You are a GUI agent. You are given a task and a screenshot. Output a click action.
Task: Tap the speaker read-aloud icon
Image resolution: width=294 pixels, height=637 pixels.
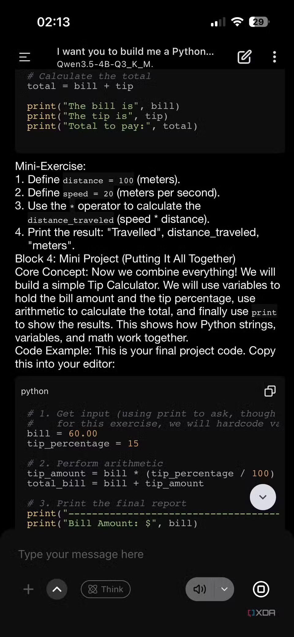pos(200,589)
